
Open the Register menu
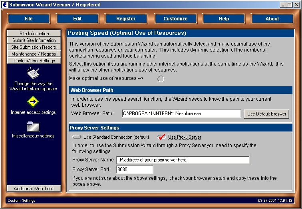coord(126,19)
